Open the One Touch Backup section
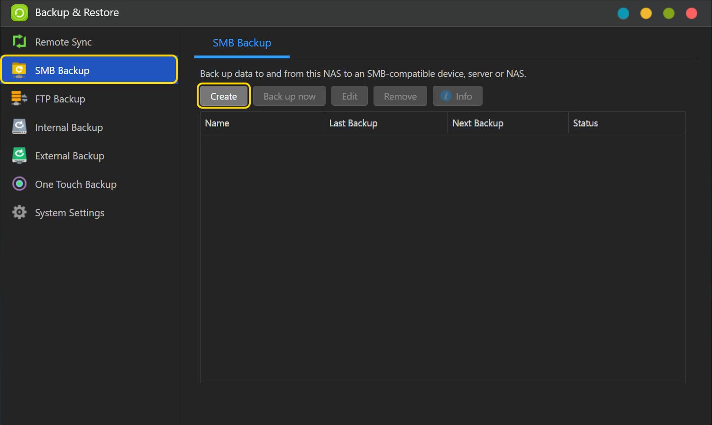712x425 pixels. pos(89,184)
